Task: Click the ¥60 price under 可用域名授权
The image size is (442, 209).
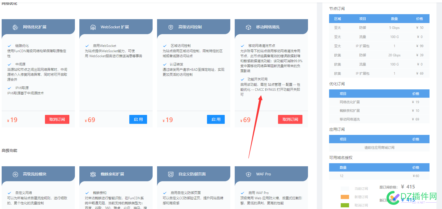Action: point(416,176)
